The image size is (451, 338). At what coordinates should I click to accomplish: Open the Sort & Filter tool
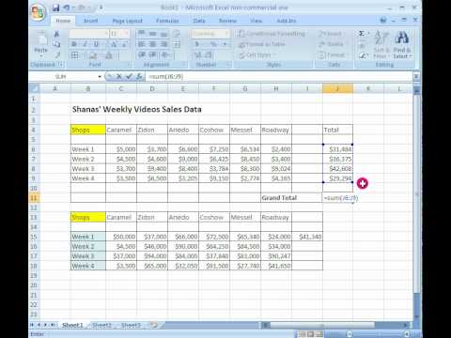point(381,44)
